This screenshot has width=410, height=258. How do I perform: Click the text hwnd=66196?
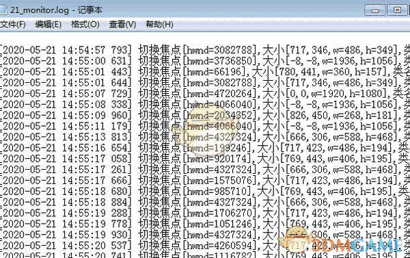[214, 72]
